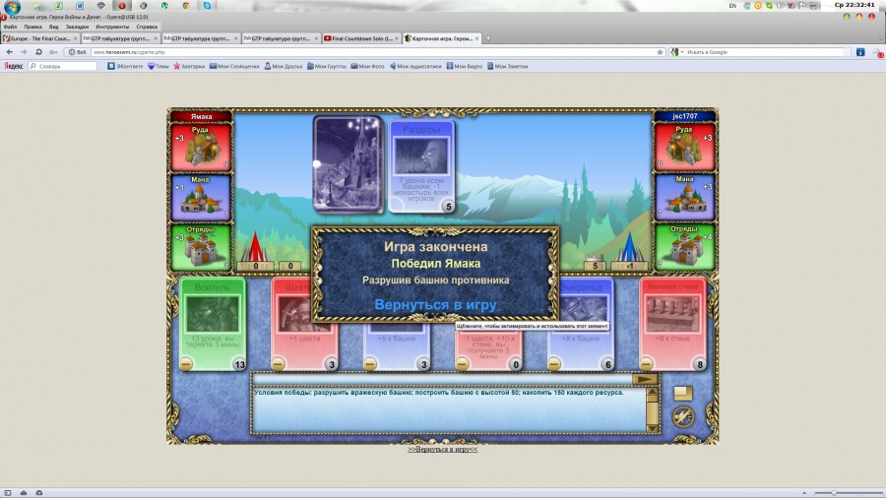Open the Мои Друзья bookmark
This screenshot has height=498, width=886.
pos(284,66)
